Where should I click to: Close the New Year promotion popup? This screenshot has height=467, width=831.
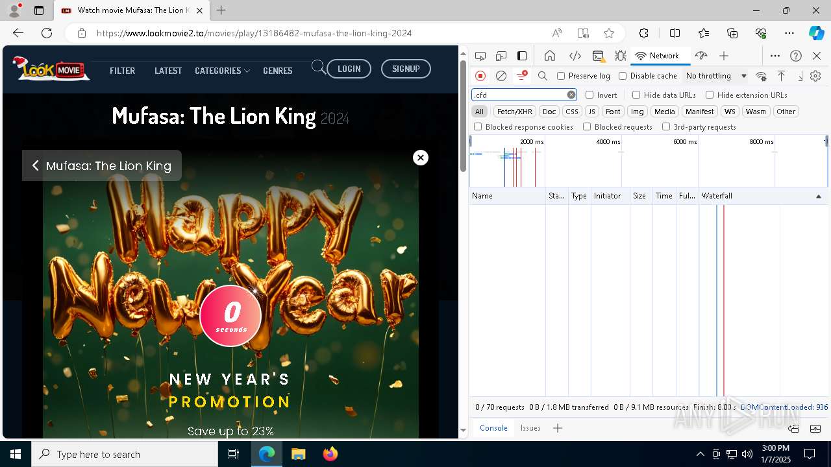pyautogui.click(x=421, y=158)
